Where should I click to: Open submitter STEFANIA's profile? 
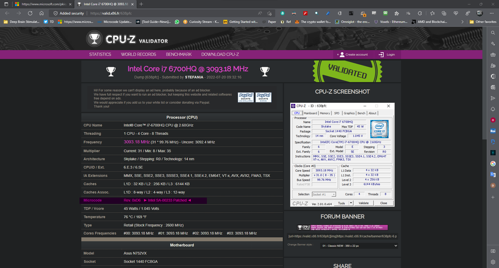pyautogui.click(x=194, y=77)
